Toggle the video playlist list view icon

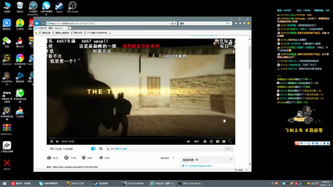197,160
